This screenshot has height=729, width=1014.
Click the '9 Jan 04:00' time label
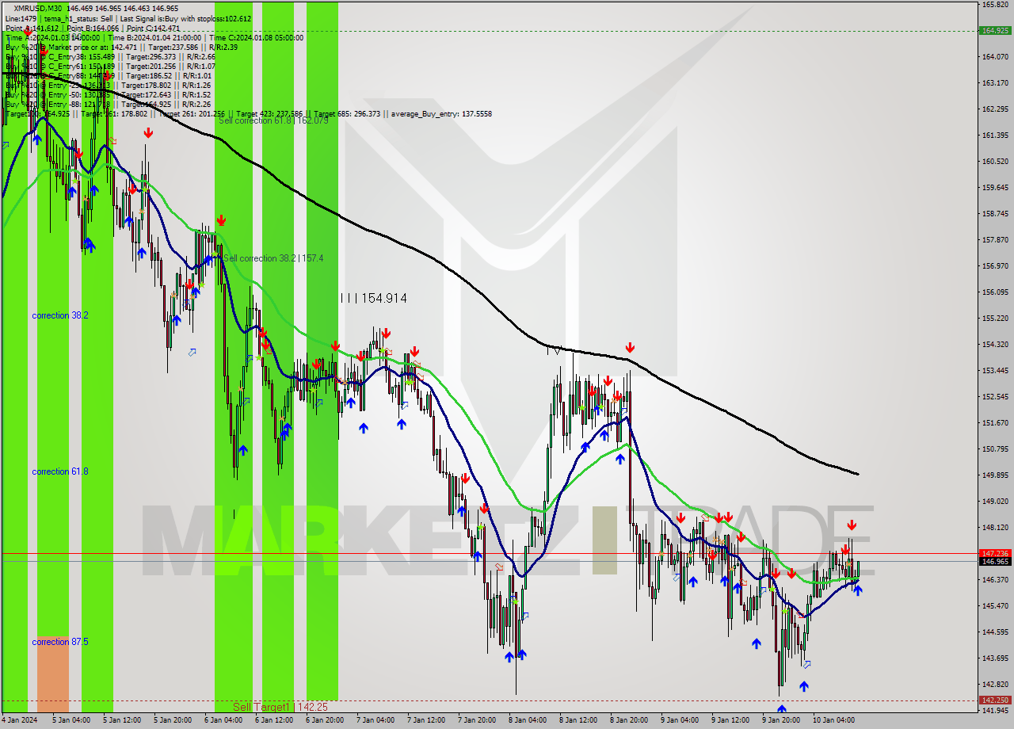(x=680, y=720)
